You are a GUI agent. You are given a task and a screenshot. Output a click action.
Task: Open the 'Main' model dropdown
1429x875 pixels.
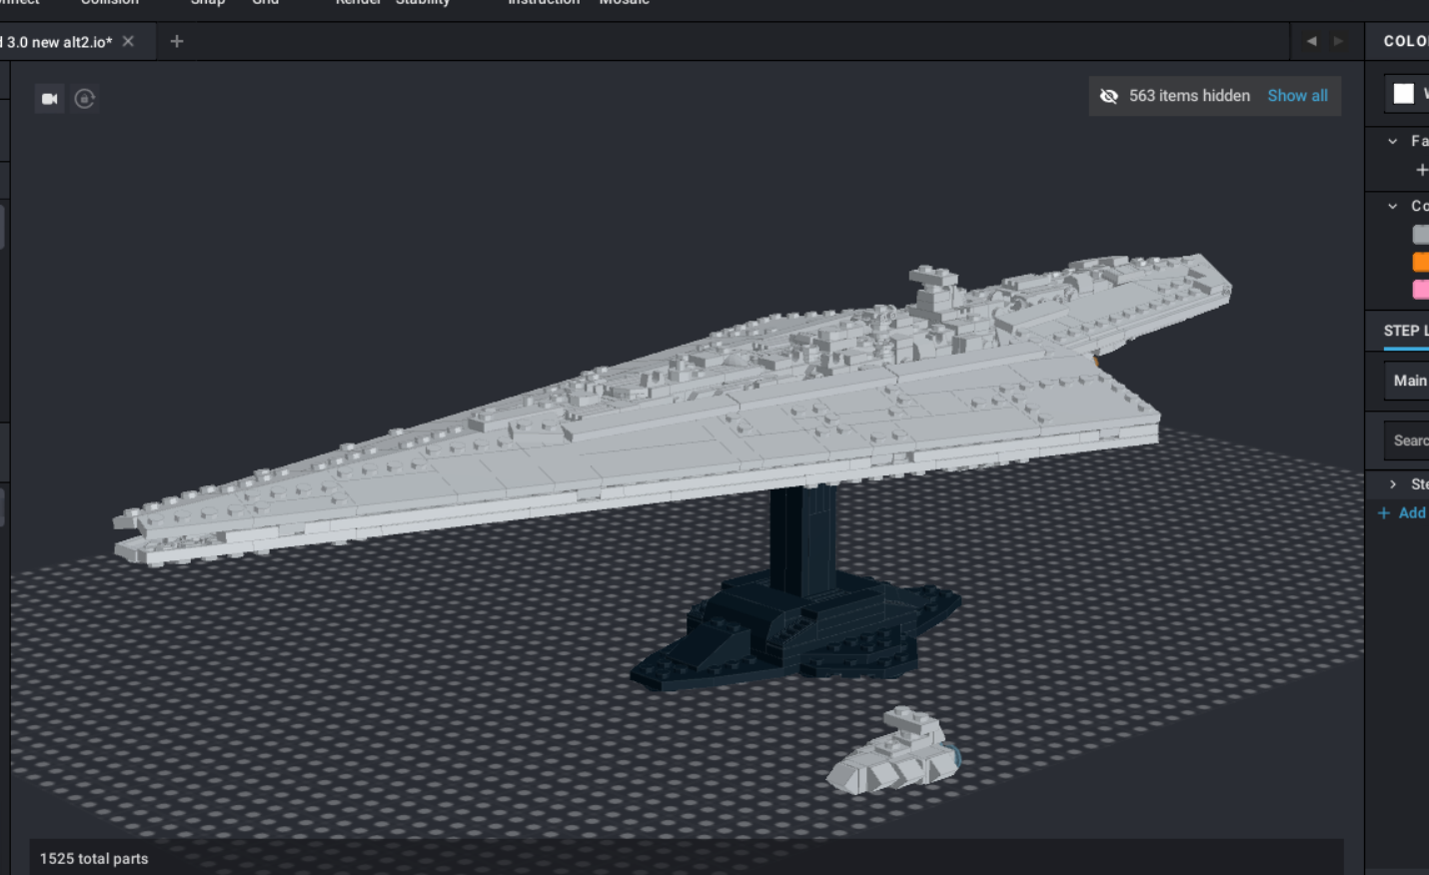pyautogui.click(x=1407, y=381)
